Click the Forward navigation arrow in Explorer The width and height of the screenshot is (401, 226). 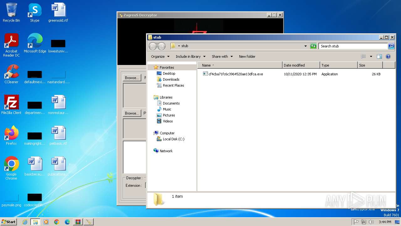(x=161, y=46)
